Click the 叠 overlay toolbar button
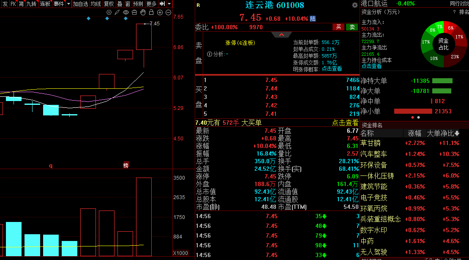 pyautogui.click(x=120, y=3)
